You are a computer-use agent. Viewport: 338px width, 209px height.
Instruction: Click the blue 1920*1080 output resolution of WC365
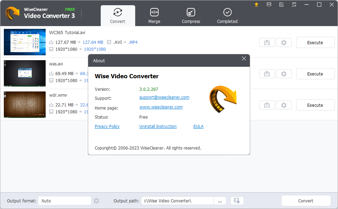95,49
